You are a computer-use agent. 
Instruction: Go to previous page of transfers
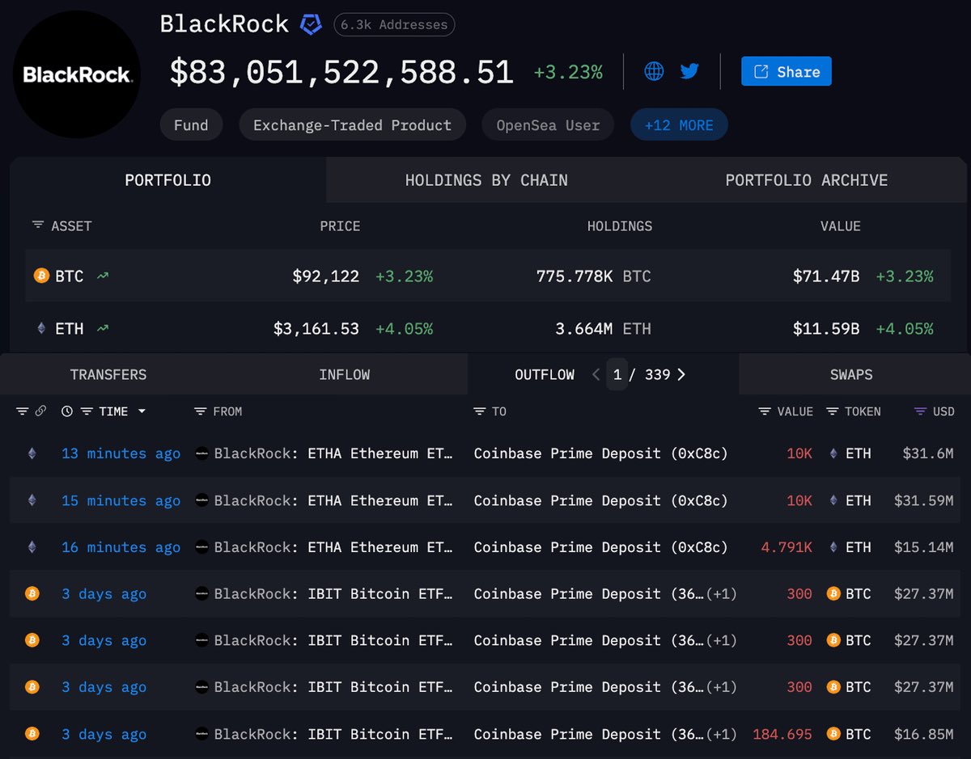[596, 374]
